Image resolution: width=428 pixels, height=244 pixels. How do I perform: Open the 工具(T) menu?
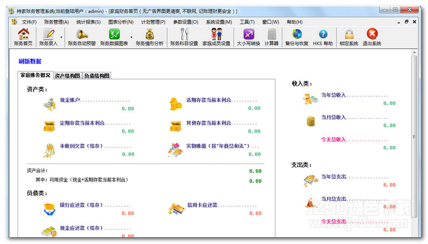pos(247,22)
